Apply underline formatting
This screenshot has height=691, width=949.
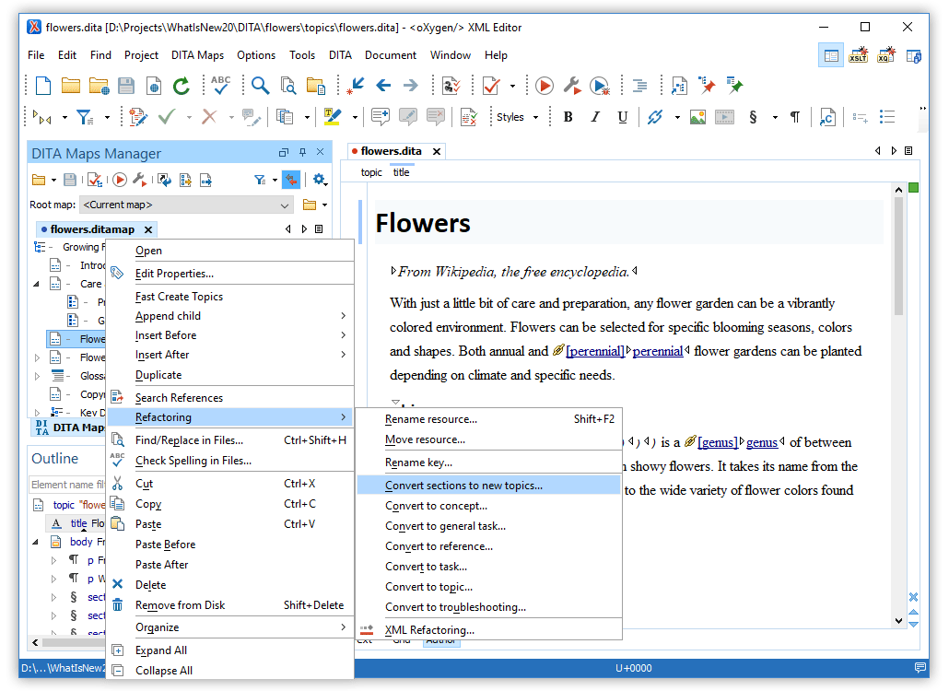622,117
